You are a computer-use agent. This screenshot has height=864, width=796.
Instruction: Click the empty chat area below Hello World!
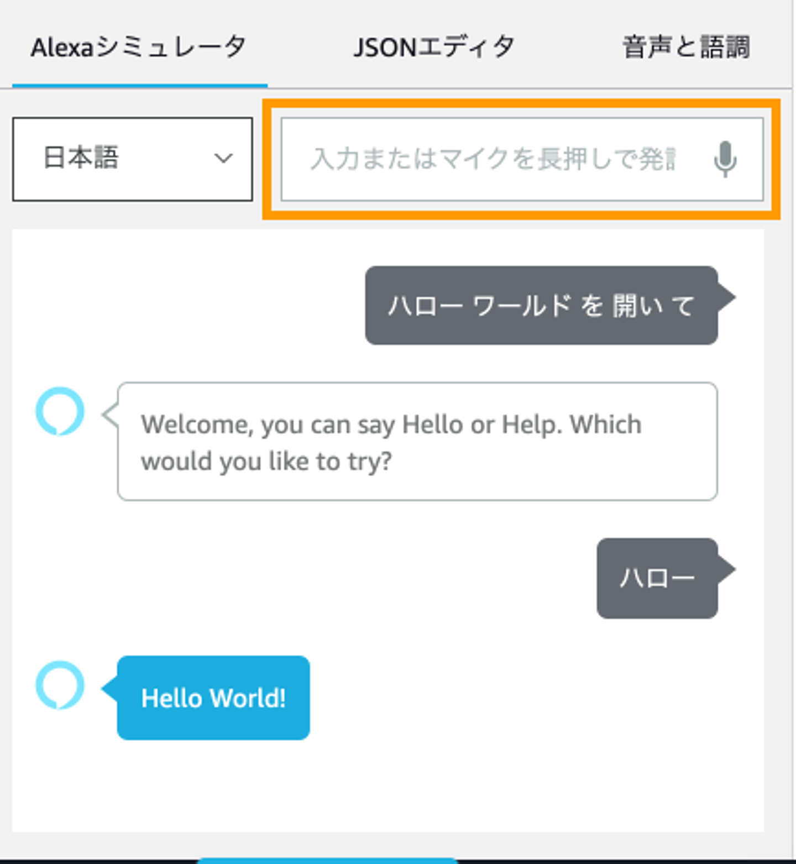pyautogui.click(x=387, y=785)
